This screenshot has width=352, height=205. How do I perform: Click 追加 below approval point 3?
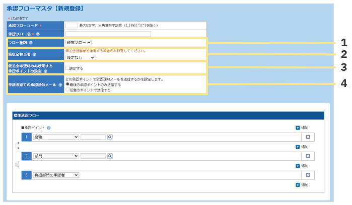point(302,185)
